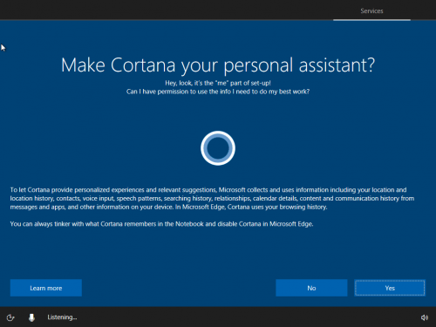Click the paragraph starting "To let Cortana provide"
436x327 pixels.
212,198
